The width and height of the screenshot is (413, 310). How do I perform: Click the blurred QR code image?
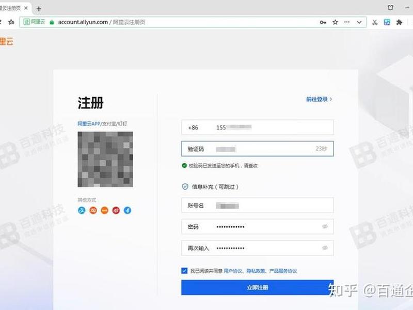pyautogui.click(x=105, y=159)
